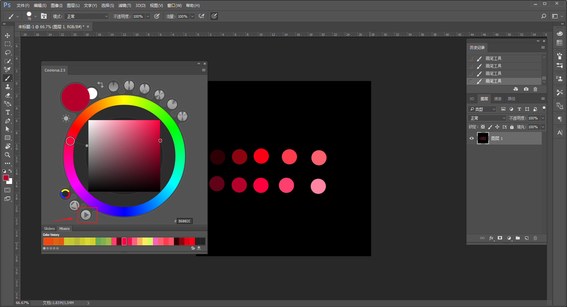Image resolution: width=567 pixels, height=307 pixels.
Task: Swap colors using Coolorus arrows icon
Action: 100,85
